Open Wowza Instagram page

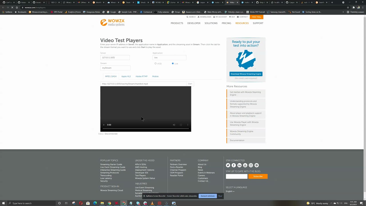[251, 165]
